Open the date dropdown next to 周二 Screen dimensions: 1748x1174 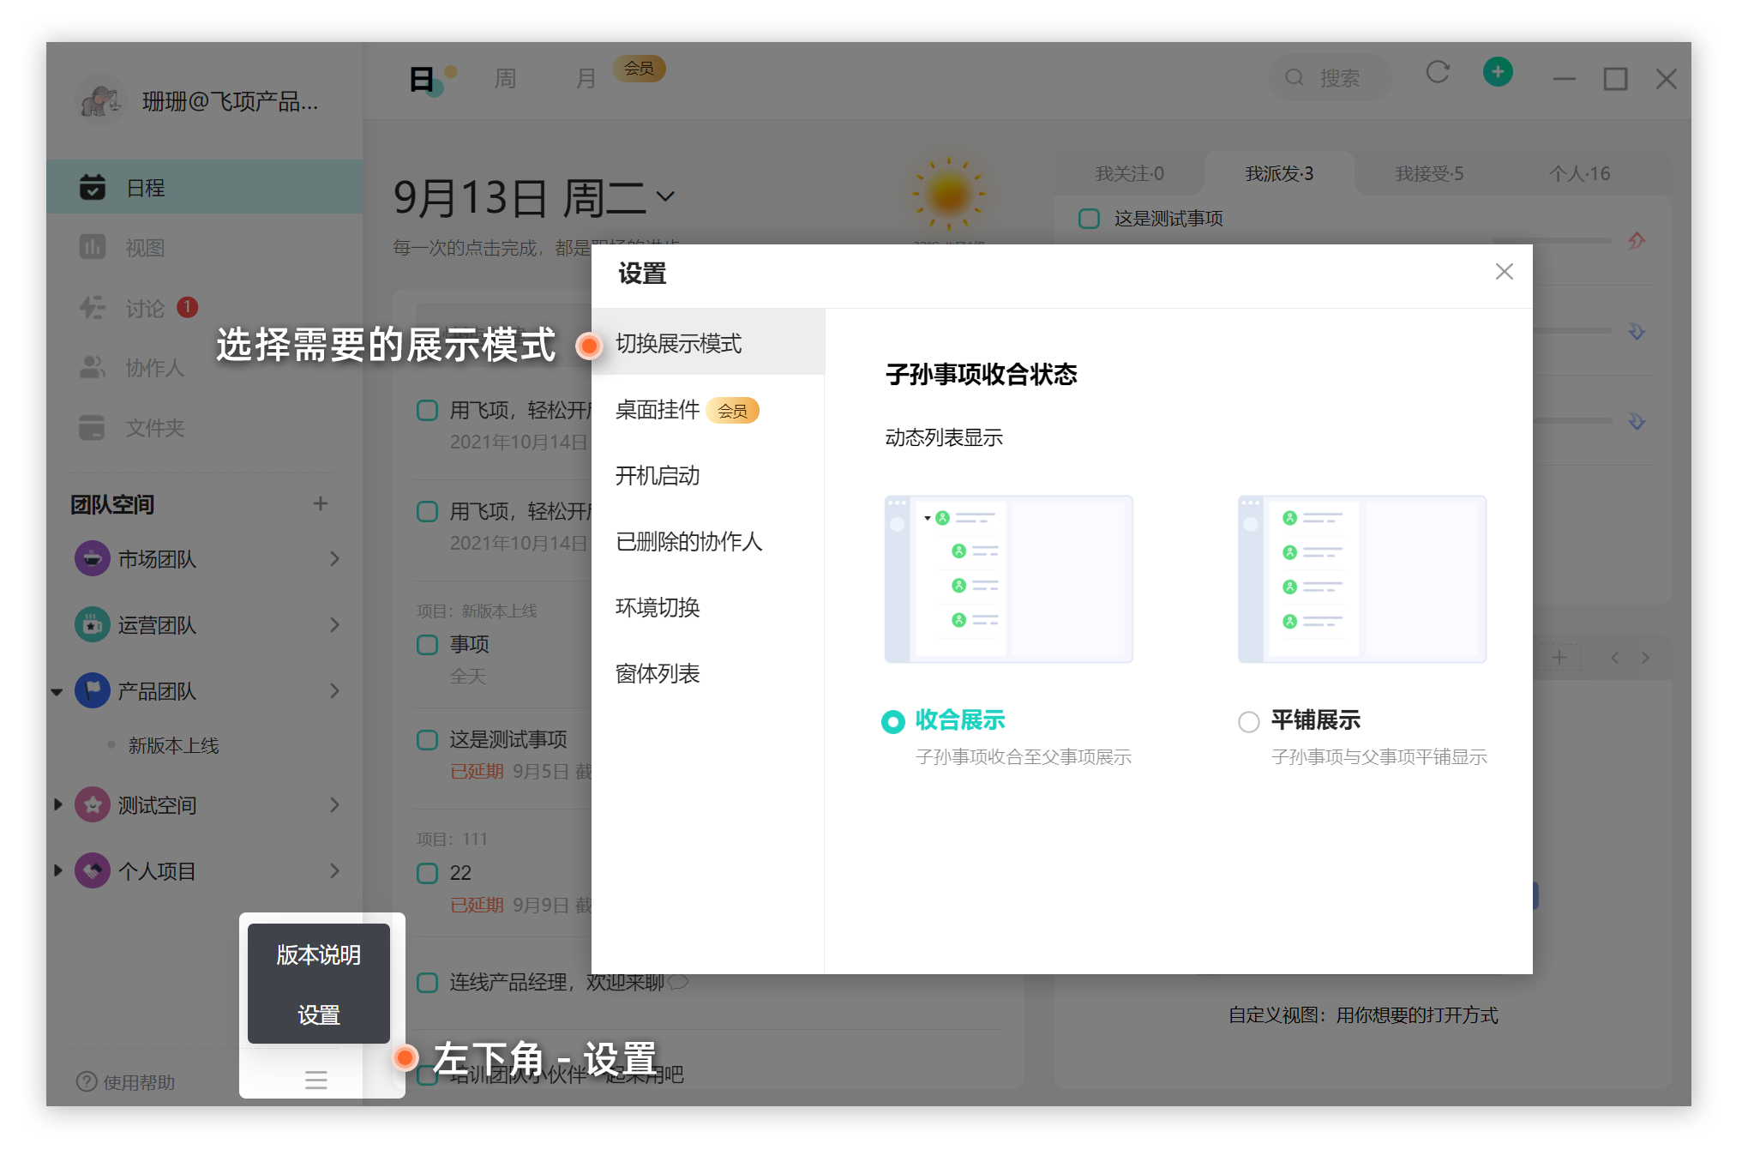tap(665, 196)
